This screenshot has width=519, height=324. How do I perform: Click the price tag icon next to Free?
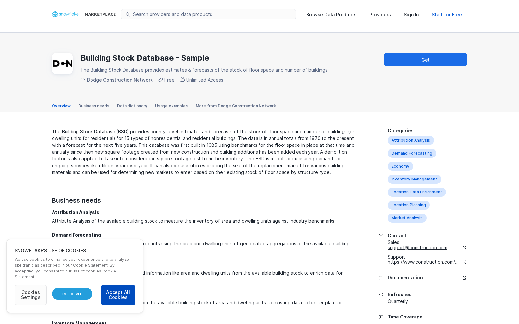(161, 80)
